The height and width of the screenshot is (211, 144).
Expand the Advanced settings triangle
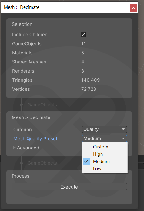coord(14,148)
